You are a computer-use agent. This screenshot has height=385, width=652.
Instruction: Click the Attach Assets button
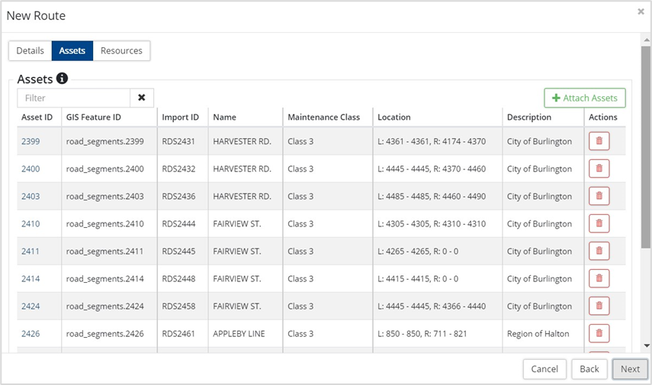tap(585, 98)
